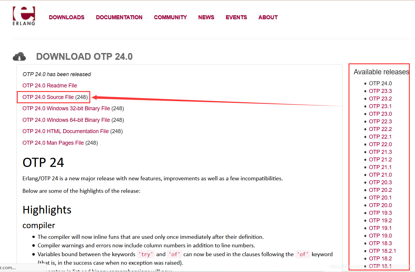
Task: Download OTP 24.0 Windows 64-bit Binary File
Action: (x=66, y=120)
